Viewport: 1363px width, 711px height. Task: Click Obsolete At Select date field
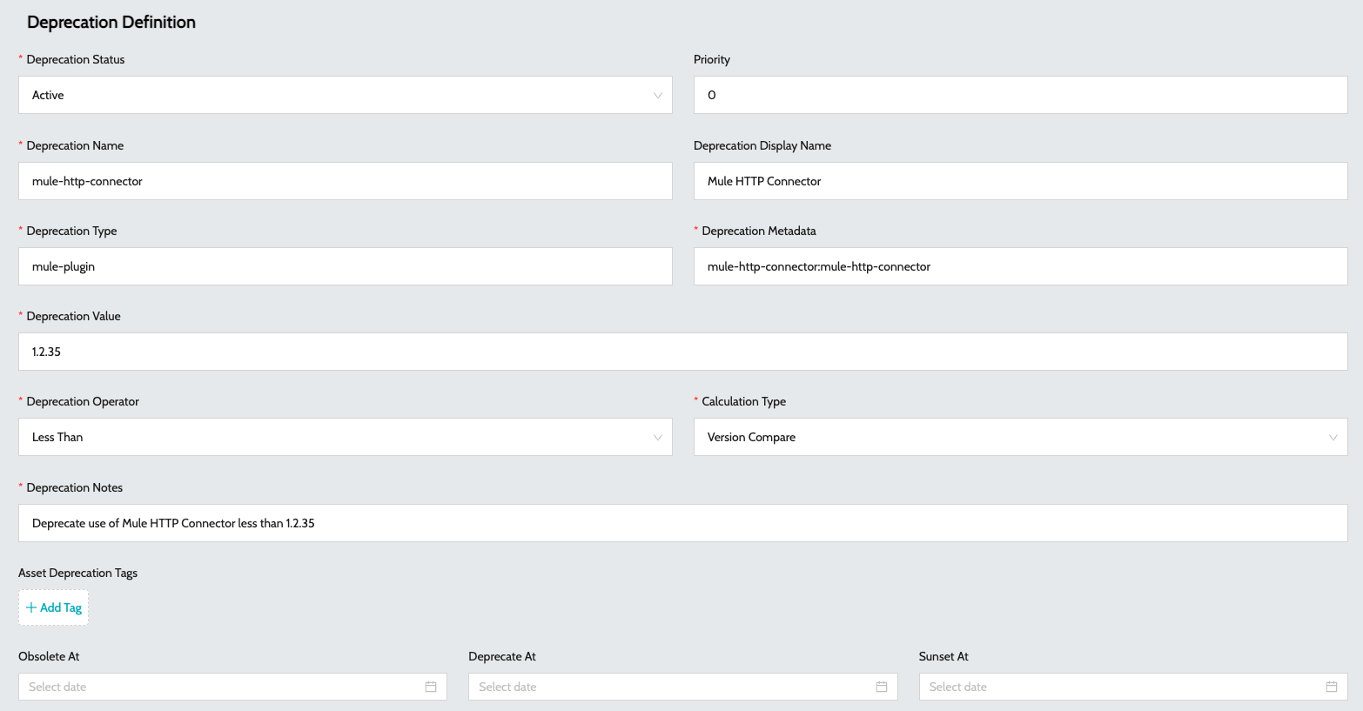pos(232,687)
